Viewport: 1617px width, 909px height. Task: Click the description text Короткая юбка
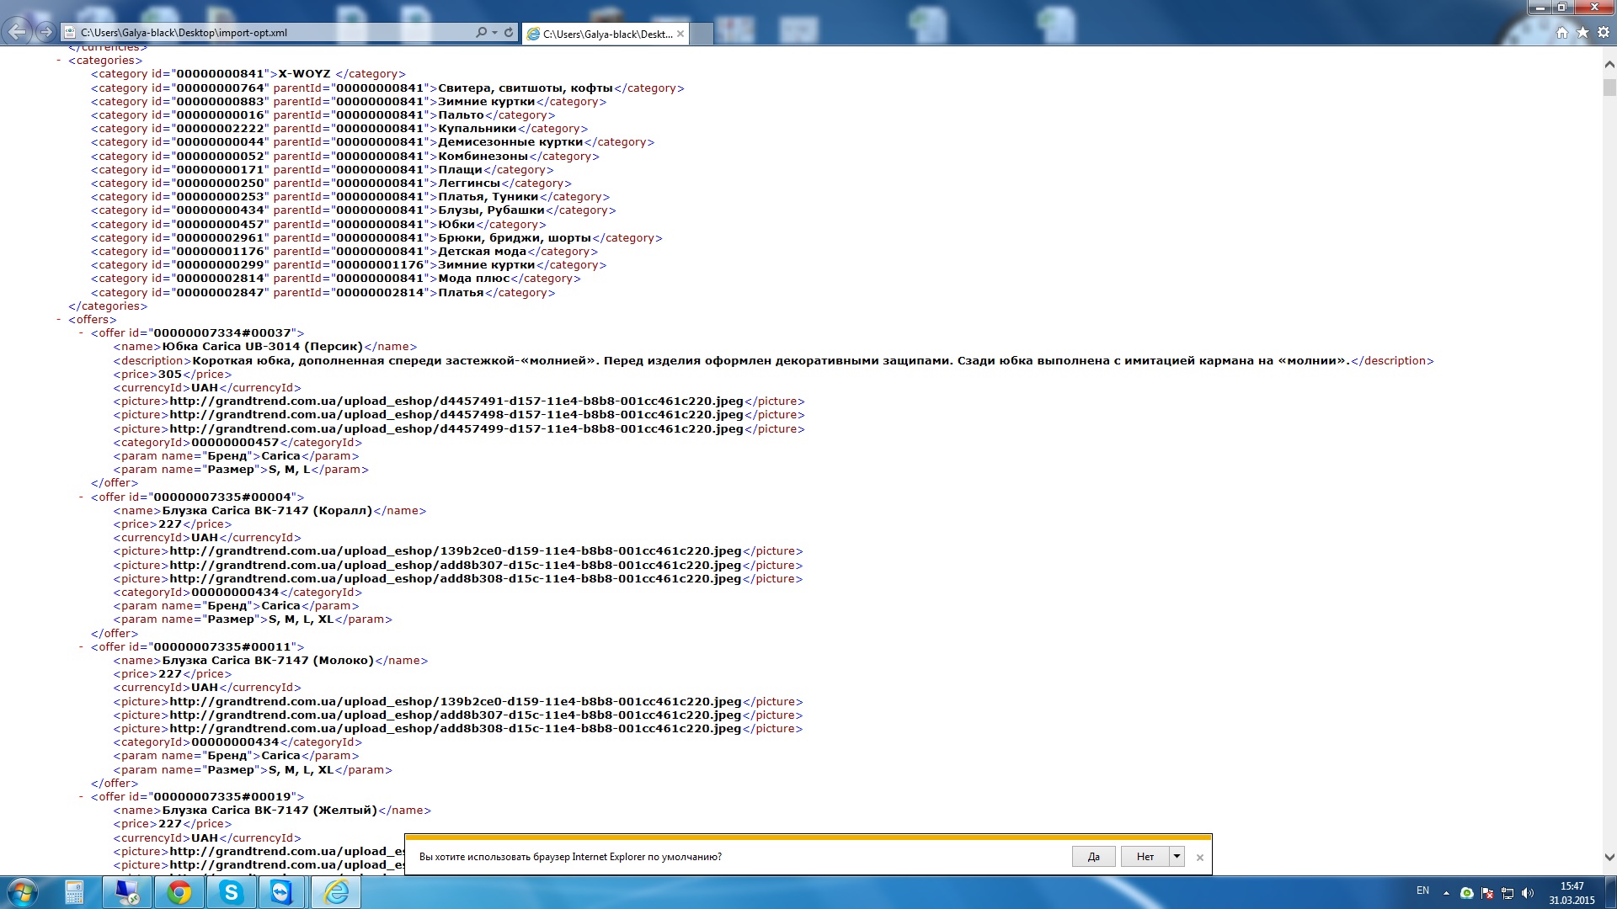pos(771,361)
